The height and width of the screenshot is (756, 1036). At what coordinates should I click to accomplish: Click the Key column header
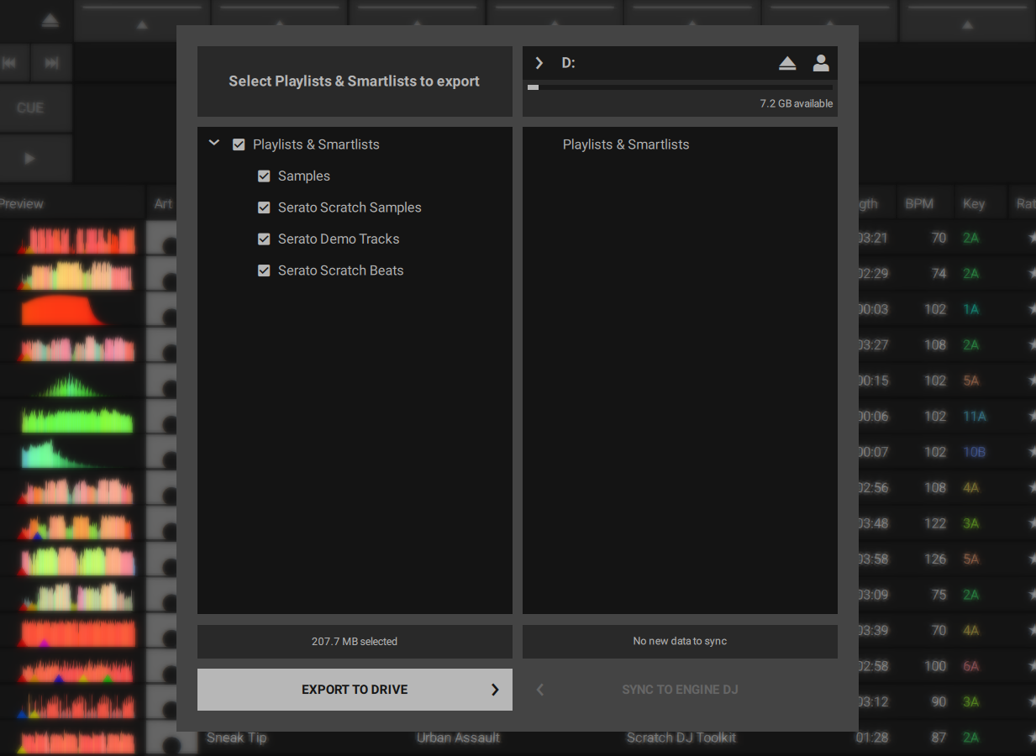click(974, 204)
